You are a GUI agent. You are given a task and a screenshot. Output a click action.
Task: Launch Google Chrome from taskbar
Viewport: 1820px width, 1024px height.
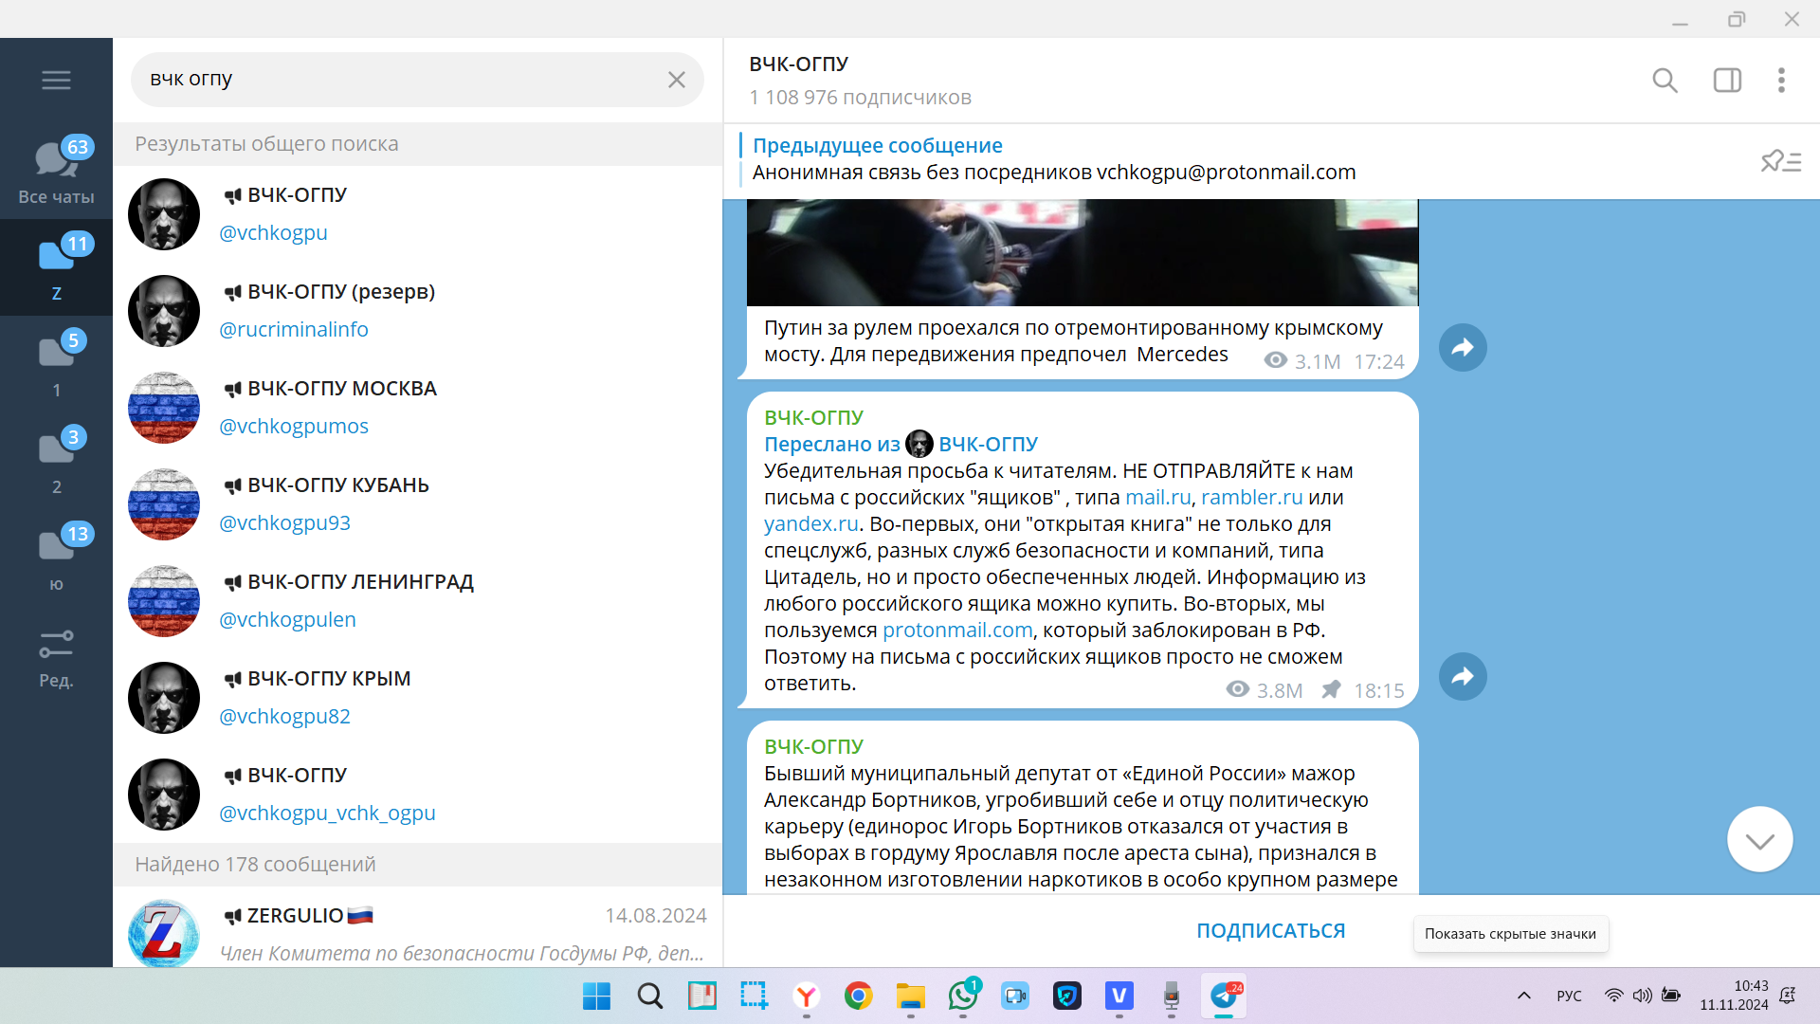(858, 996)
